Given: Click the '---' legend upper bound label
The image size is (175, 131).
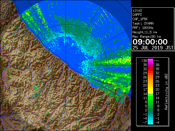Looking at the screenshot, I should (156, 61).
